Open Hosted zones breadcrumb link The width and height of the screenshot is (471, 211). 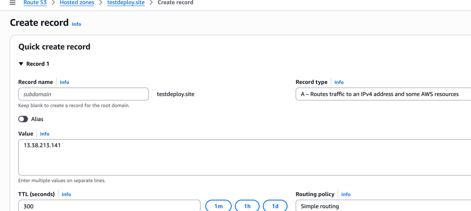tap(77, 3)
